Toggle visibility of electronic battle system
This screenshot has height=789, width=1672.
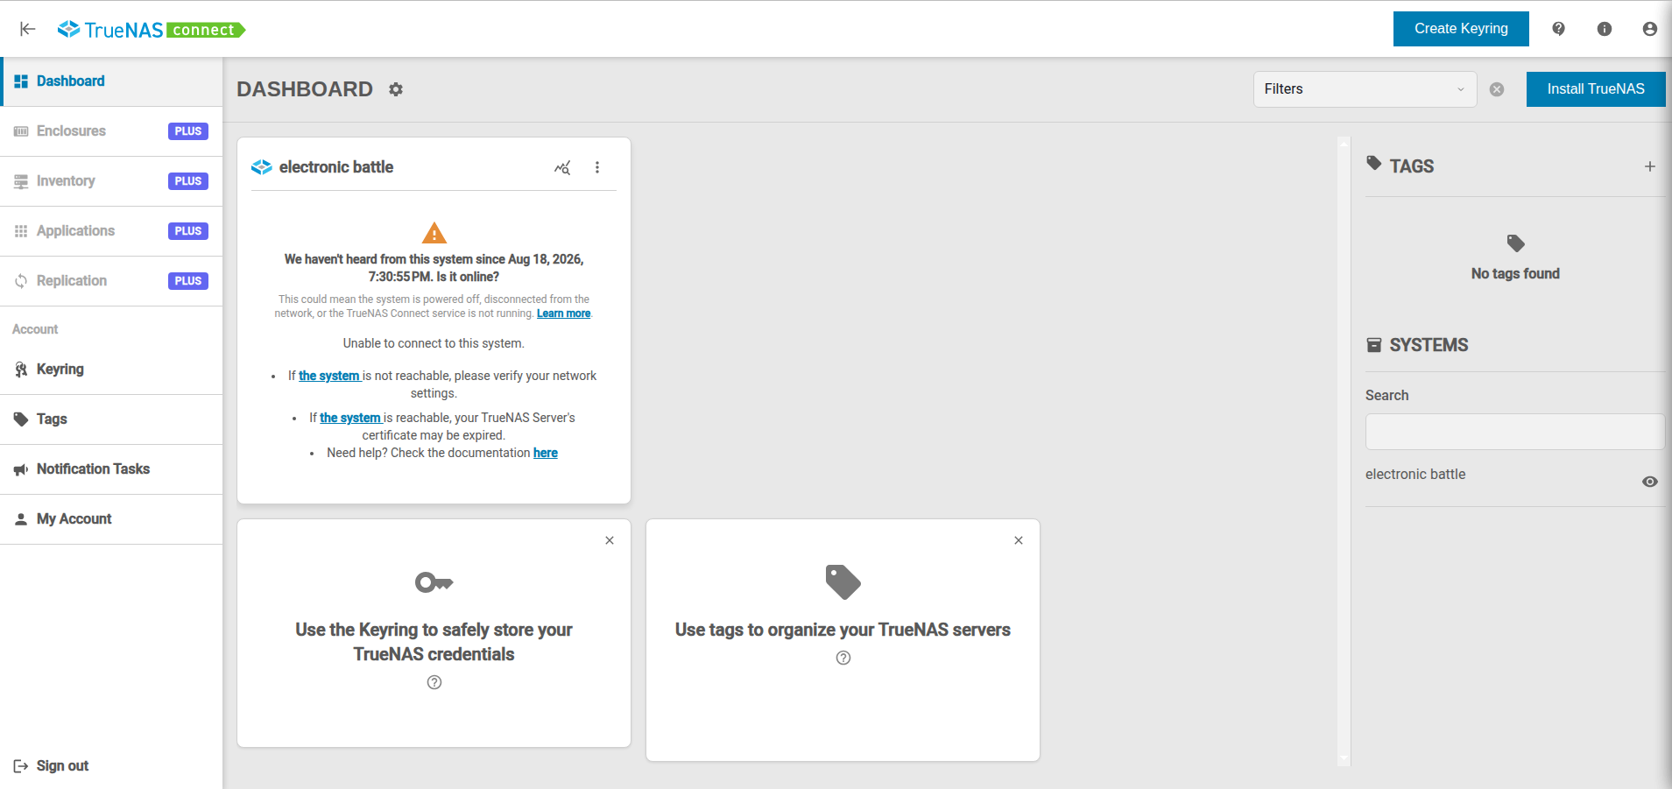click(x=1650, y=482)
